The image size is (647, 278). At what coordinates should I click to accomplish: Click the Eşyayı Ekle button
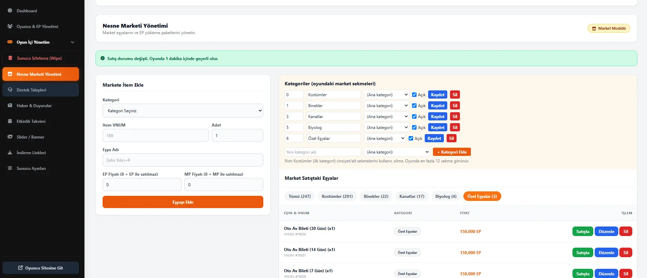click(183, 202)
